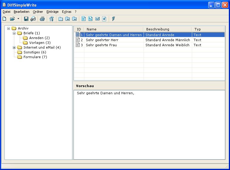Screen dimensions: 230x170
Task: Select the Formulare (7) folder
Action: [35, 57]
